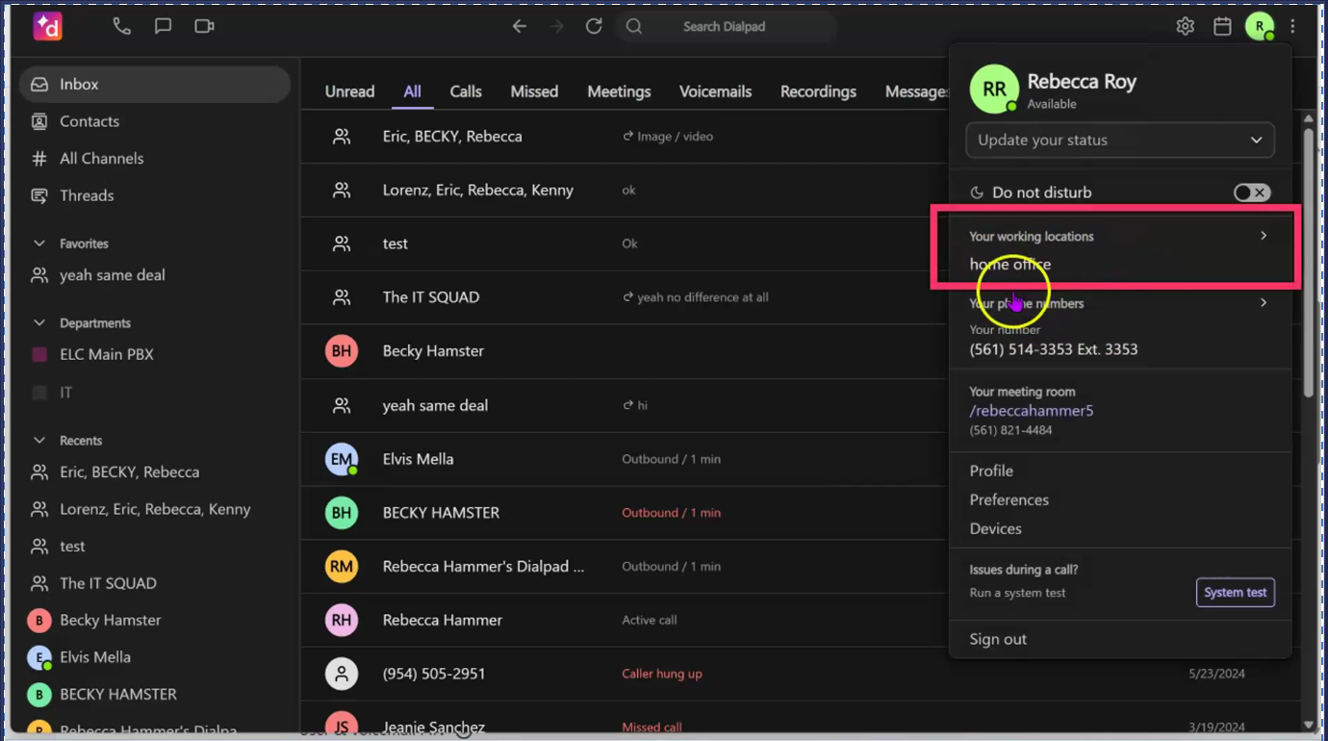Go back using the left arrow

point(520,26)
